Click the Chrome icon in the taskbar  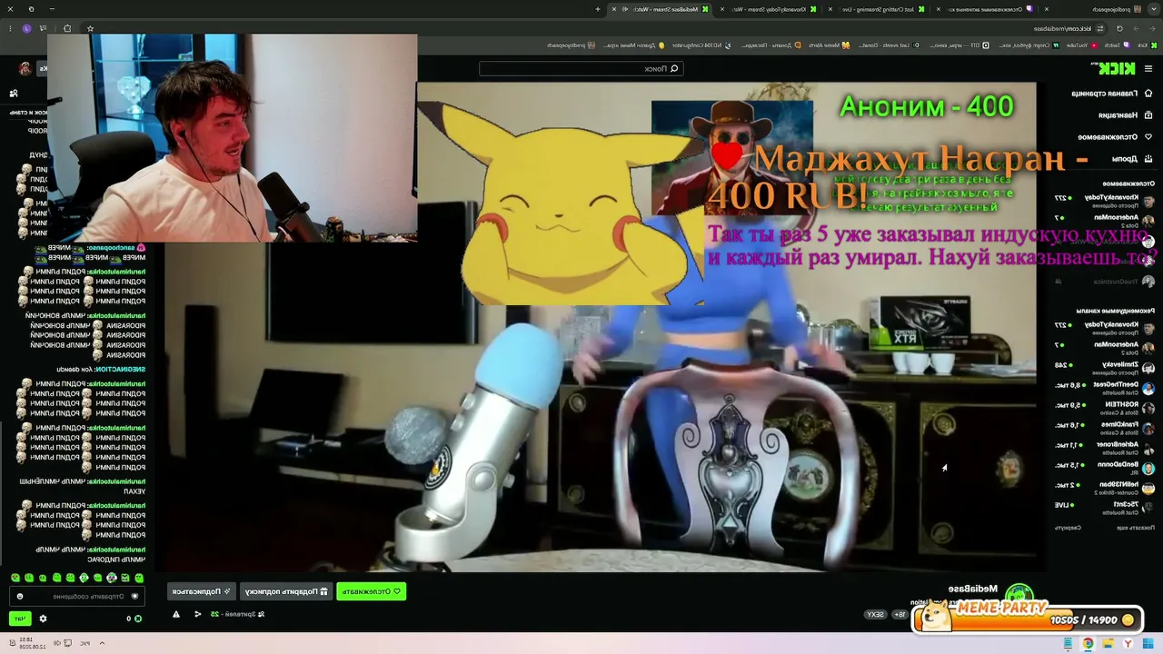[1088, 644]
